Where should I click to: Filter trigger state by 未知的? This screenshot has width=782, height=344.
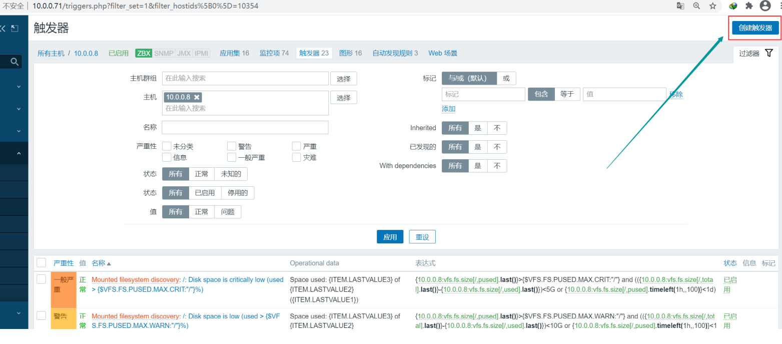point(231,174)
